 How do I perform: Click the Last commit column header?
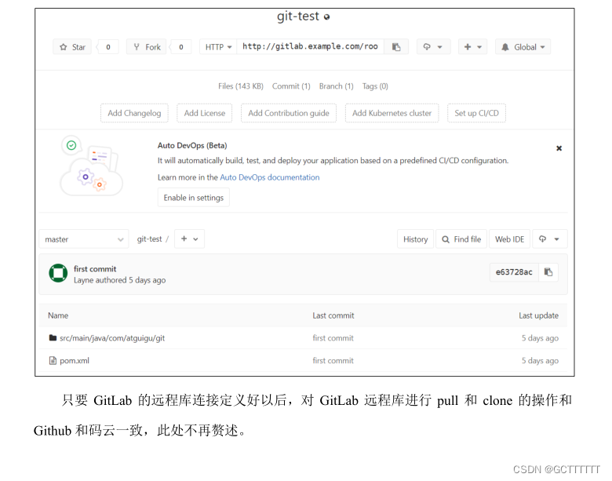point(333,315)
